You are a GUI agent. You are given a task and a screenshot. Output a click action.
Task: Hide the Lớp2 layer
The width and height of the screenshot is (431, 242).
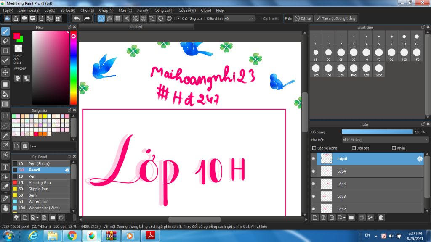pos(313,209)
